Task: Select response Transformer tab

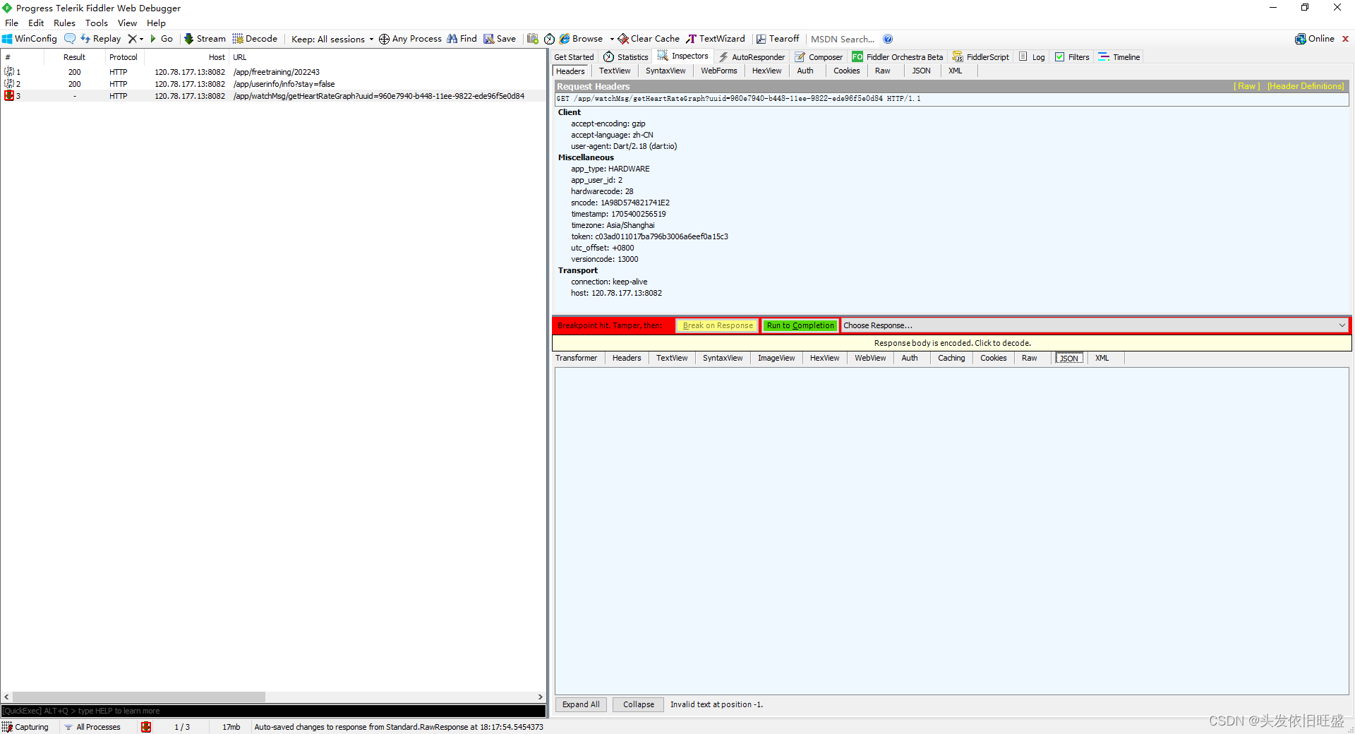Action: (576, 358)
